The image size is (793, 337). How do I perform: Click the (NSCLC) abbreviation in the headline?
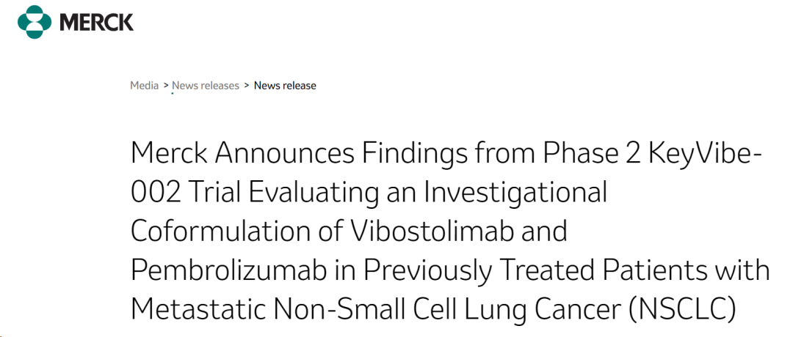pos(683,309)
